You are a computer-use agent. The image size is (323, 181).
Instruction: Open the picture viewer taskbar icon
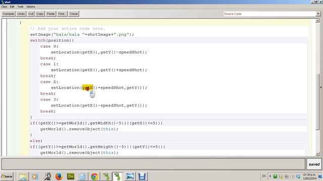click(130, 176)
